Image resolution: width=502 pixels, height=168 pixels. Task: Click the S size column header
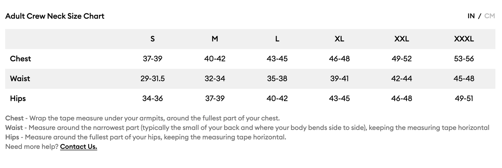pos(153,39)
